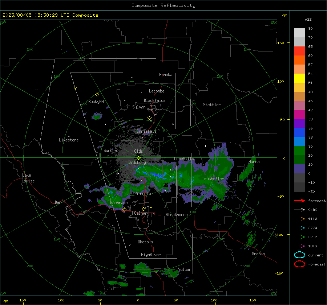
Task: Click the Calgary city label
Action: (x=142, y=213)
